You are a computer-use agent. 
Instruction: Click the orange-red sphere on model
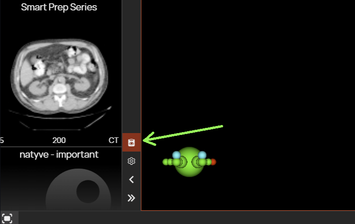click(x=214, y=162)
